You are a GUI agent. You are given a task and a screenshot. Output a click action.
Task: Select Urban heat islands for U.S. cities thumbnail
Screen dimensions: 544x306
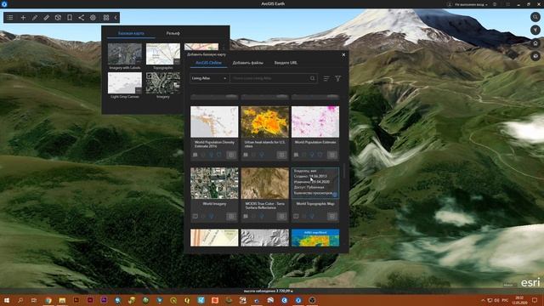point(264,122)
